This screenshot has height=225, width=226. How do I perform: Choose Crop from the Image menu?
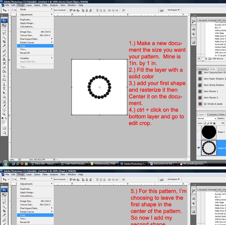click(x=23, y=46)
